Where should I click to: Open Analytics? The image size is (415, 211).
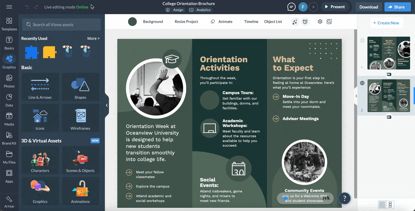pos(200,10)
